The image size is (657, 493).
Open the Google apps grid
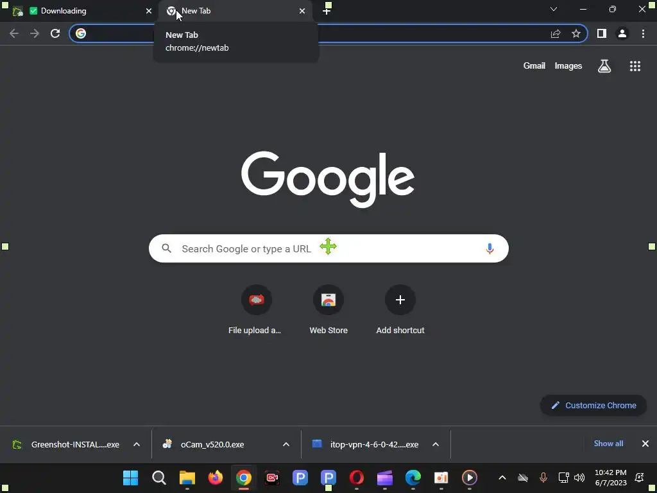pyautogui.click(x=635, y=66)
